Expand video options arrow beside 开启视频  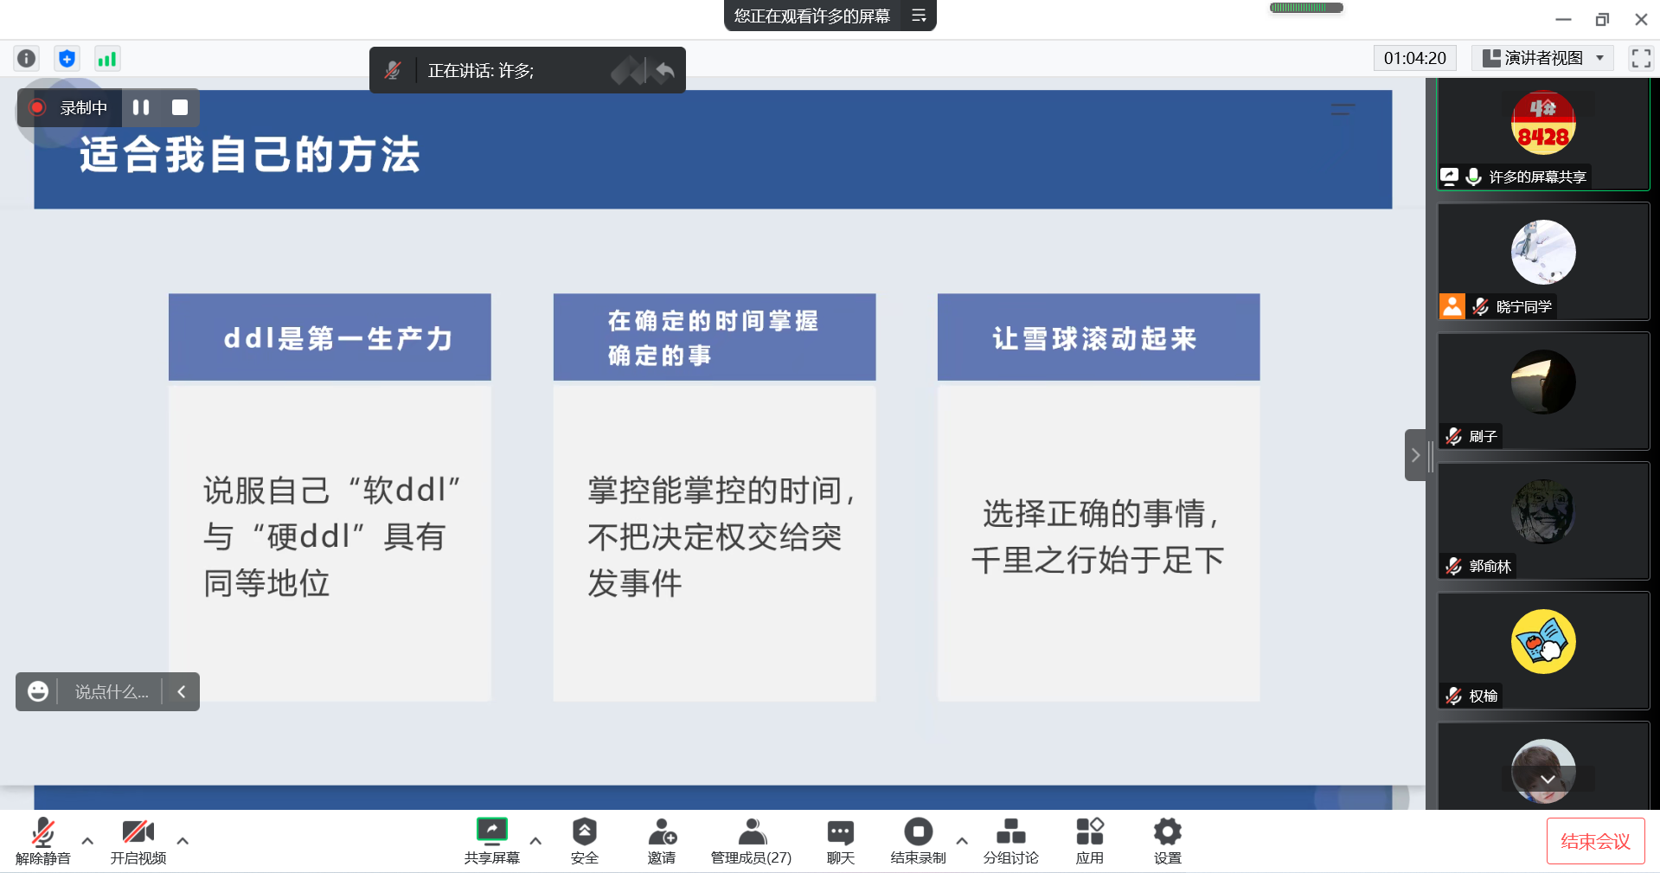point(183,840)
